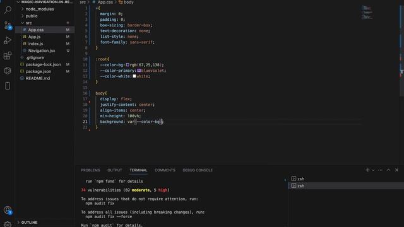Open App.js in explorer

(x=45, y=37)
